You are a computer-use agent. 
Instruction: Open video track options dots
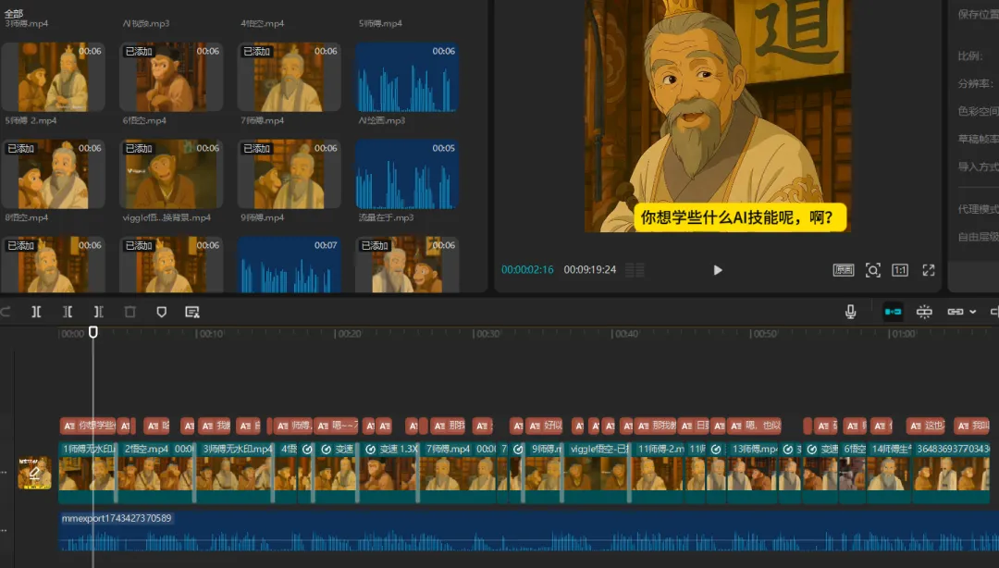point(4,473)
